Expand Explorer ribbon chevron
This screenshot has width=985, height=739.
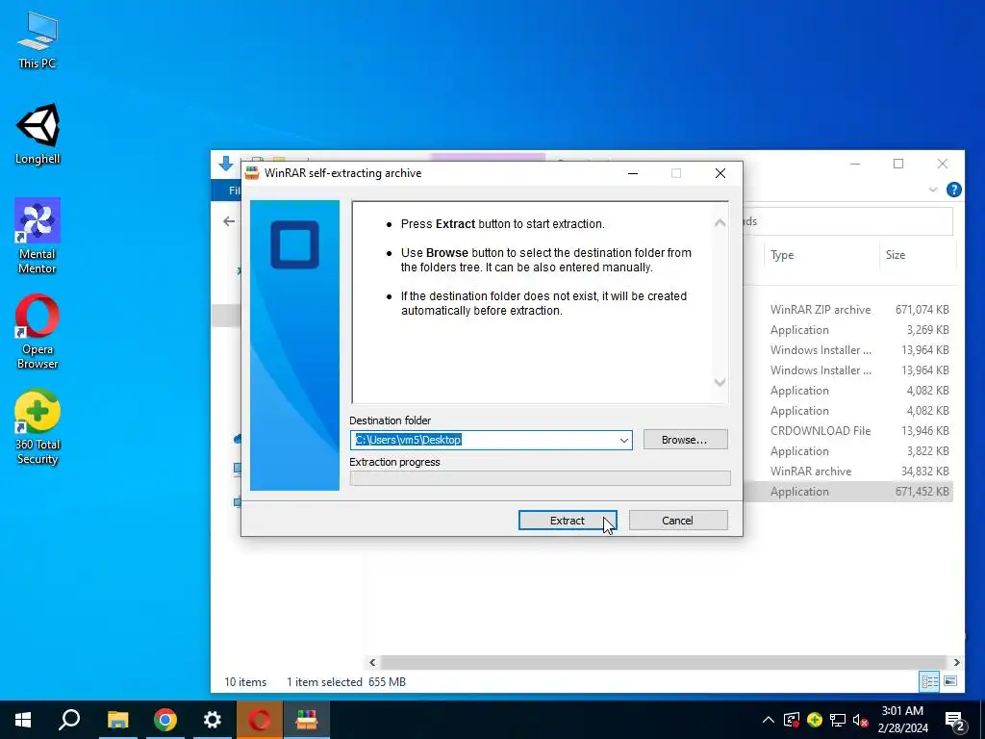(933, 190)
